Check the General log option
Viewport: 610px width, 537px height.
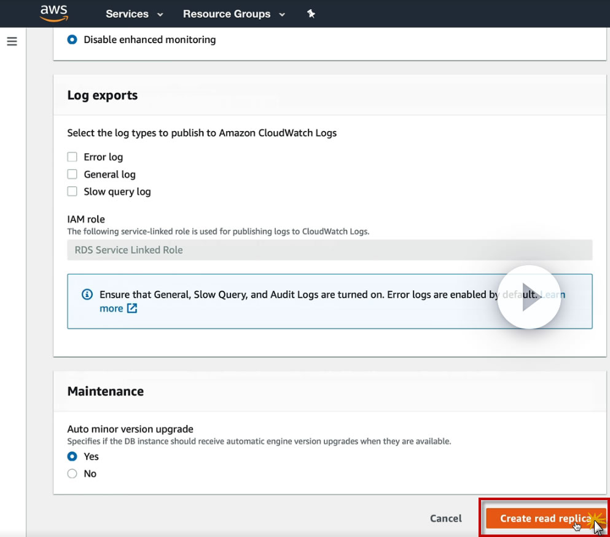[72, 174]
